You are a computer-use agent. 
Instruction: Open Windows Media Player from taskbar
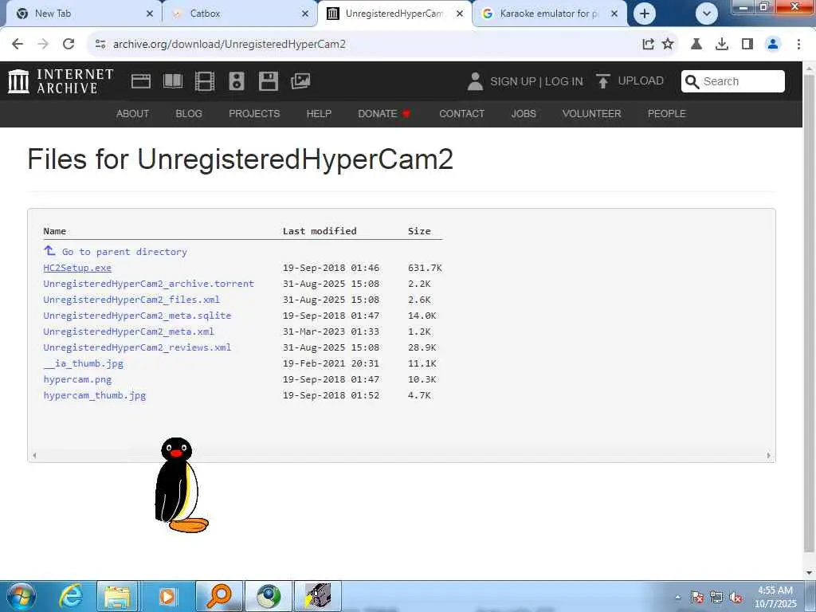[167, 596]
